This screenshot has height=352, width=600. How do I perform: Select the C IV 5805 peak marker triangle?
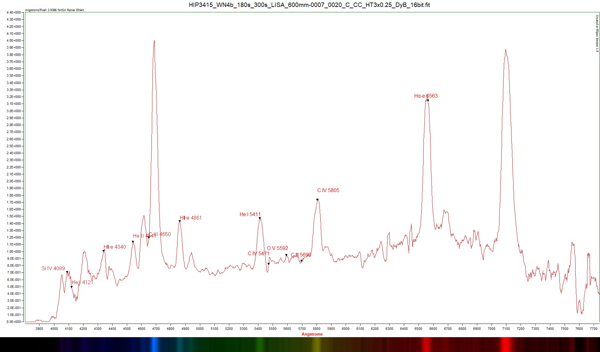click(x=317, y=200)
